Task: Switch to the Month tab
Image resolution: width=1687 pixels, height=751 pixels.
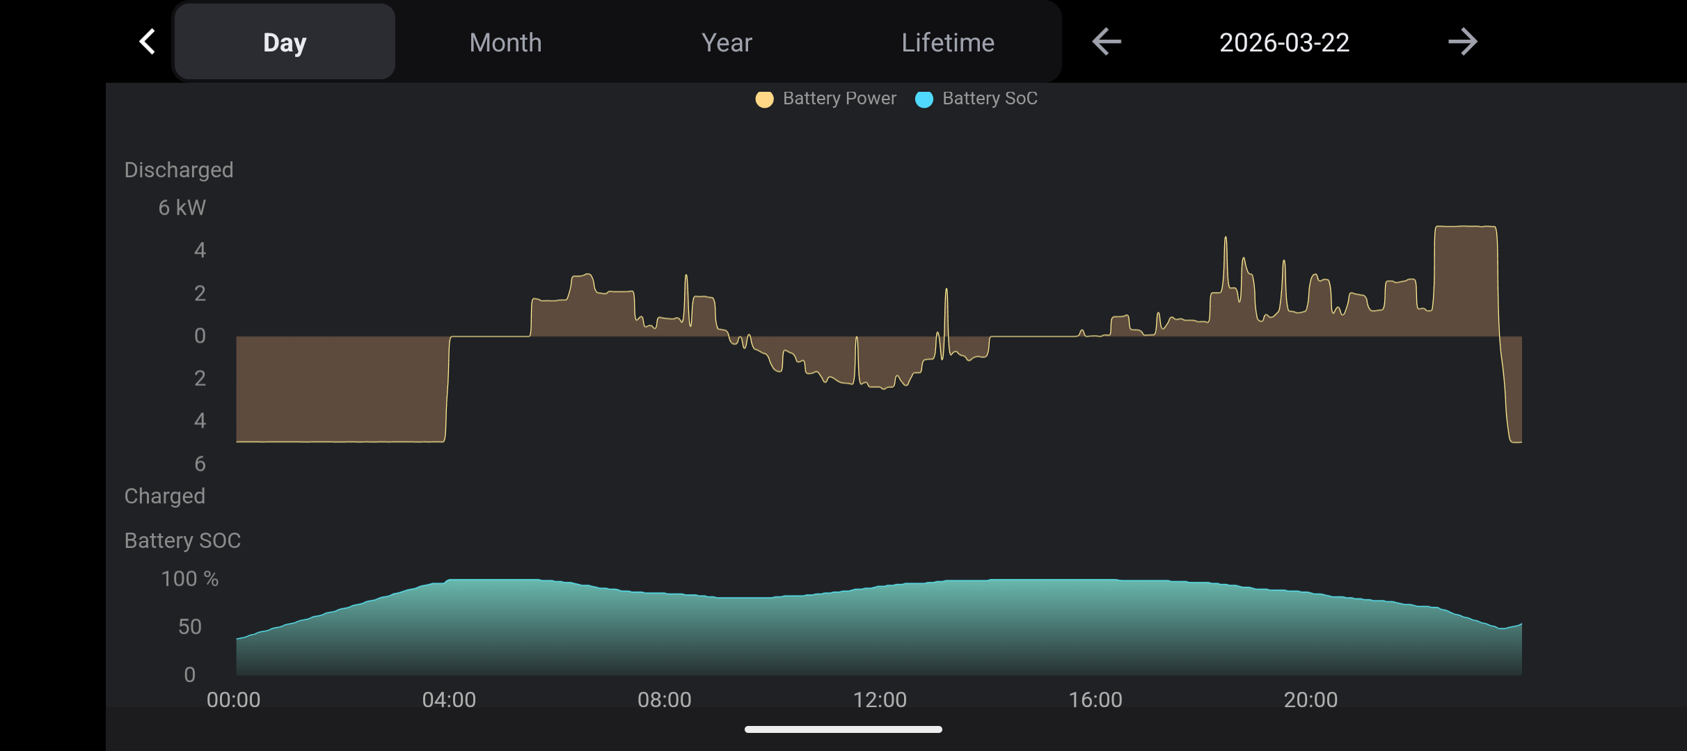Action: (505, 42)
